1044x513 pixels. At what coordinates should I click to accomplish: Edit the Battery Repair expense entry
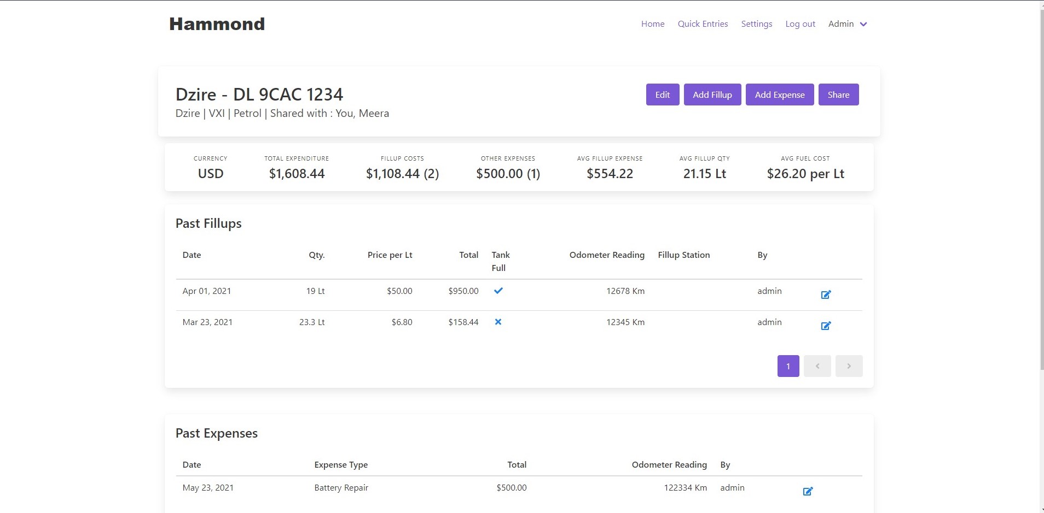point(808,491)
